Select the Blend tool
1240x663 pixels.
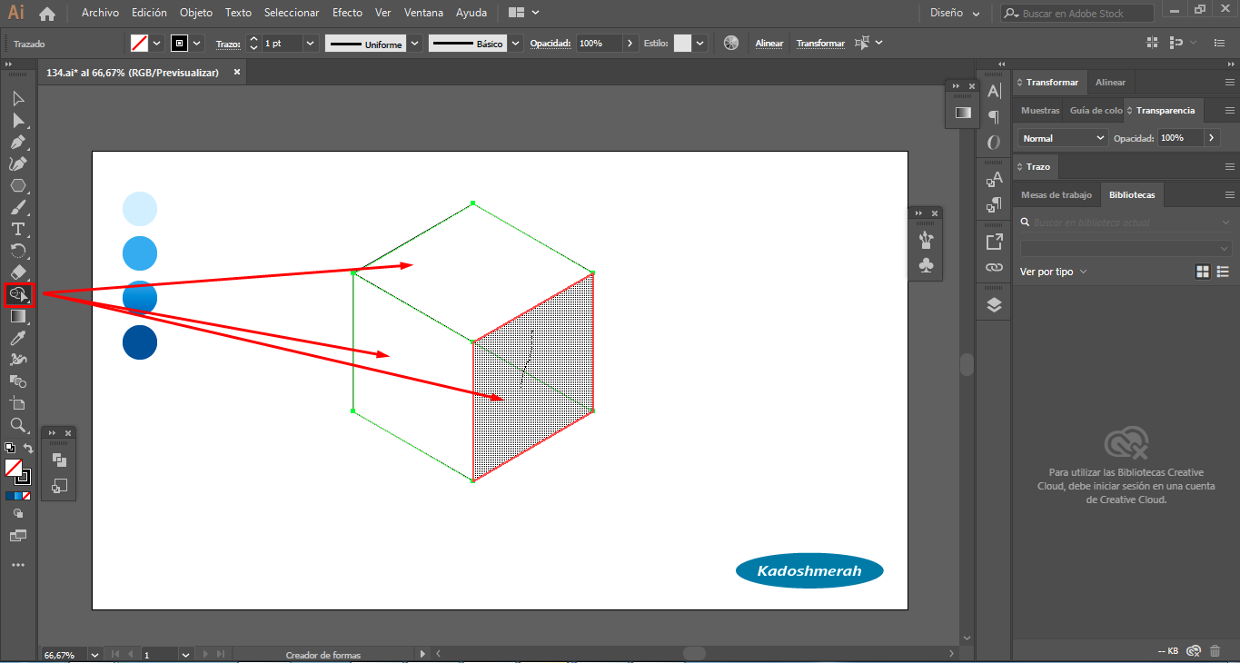(18, 381)
